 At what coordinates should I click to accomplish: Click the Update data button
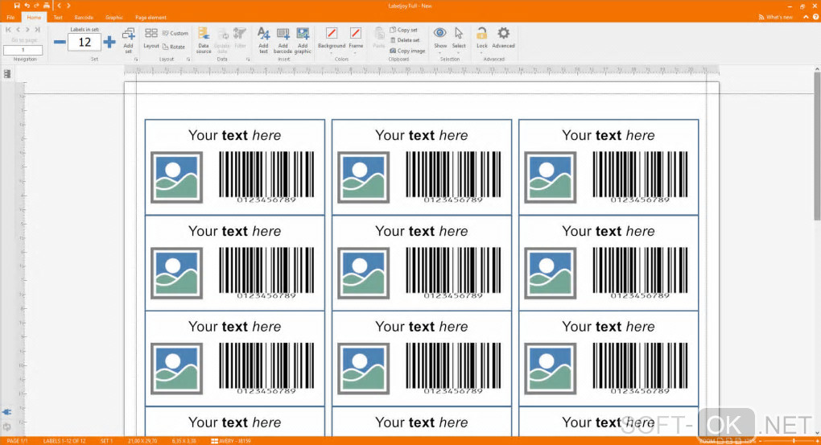pos(222,40)
